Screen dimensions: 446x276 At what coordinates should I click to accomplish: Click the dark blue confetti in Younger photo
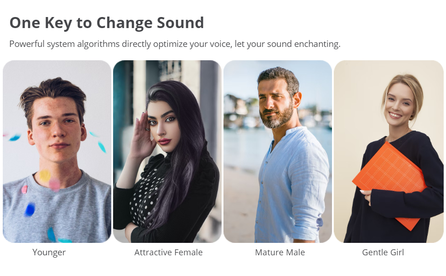pos(30,210)
